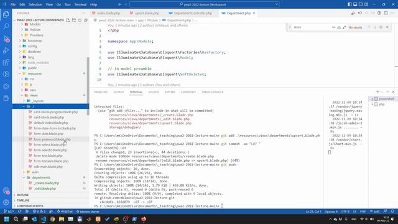Open the Accounts icon in activity bar

6,191
